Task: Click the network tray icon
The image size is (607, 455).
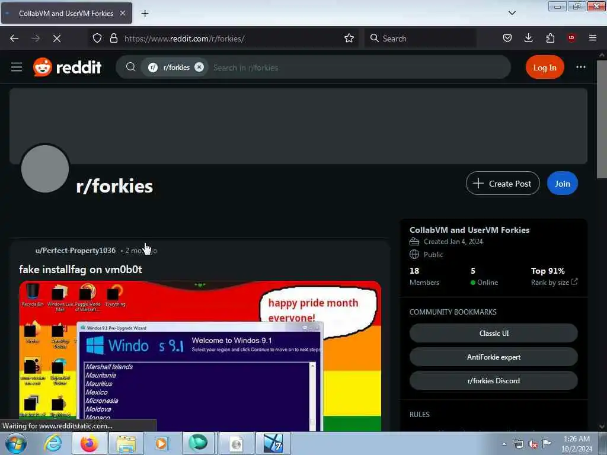Action: (518, 444)
